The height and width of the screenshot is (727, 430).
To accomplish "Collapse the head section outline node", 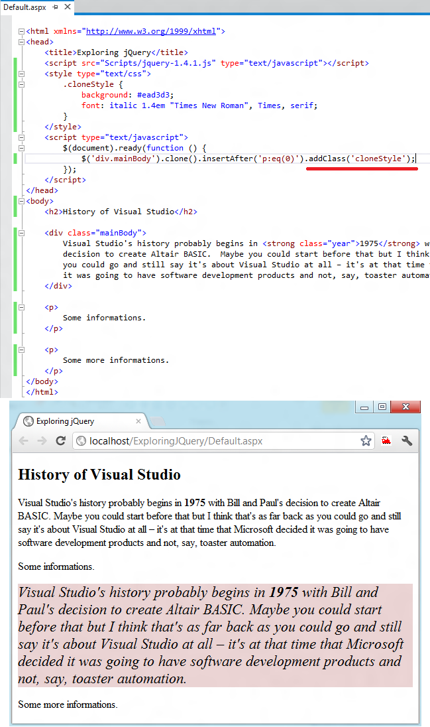I will point(21,42).
